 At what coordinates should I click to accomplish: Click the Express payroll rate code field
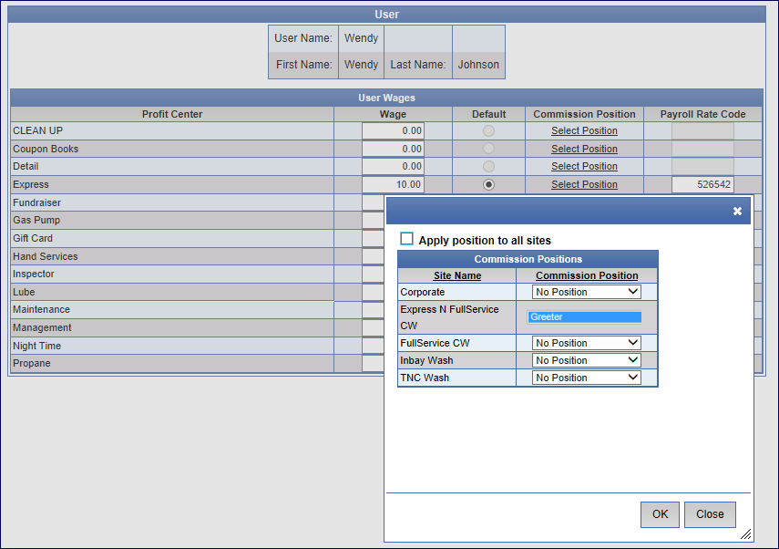point(702,184)
